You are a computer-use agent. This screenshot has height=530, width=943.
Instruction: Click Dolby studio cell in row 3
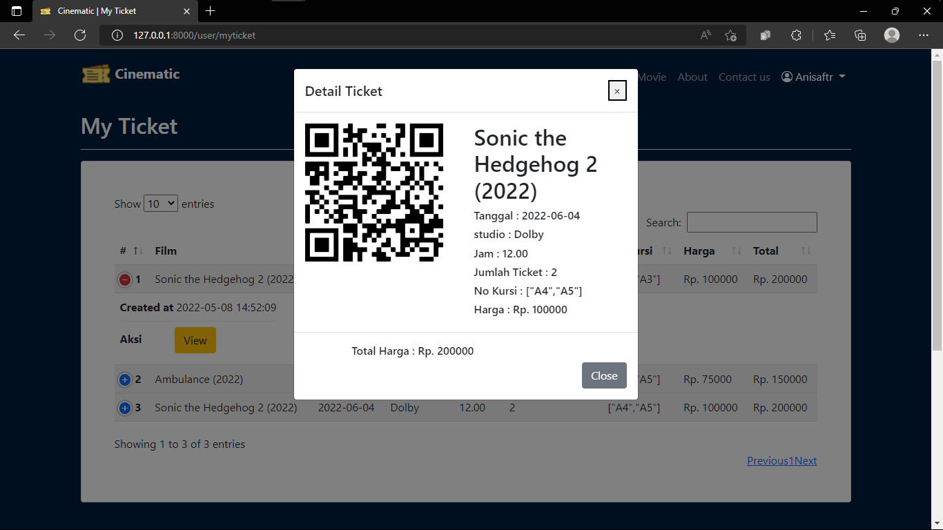(405, 407)
